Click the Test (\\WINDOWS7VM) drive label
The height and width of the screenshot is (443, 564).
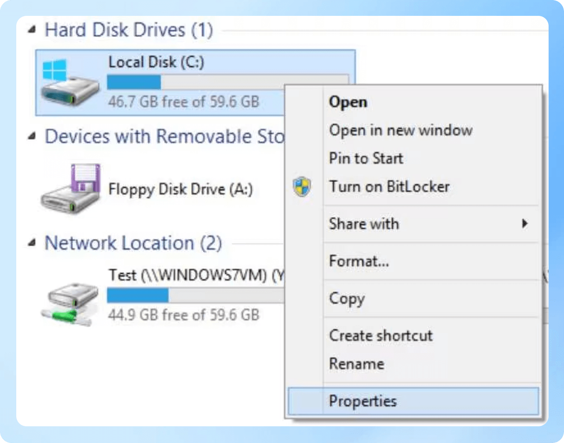click(x=196, y=275)
